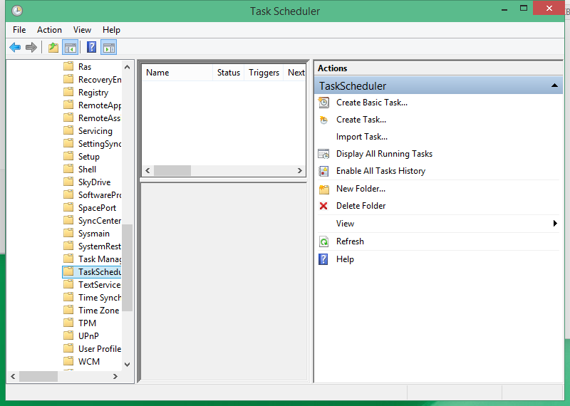The width and height of the screenshot is (570, 406).
Task: Click the tree pane vertical scrollbar thumb
Action: (128, 268)
